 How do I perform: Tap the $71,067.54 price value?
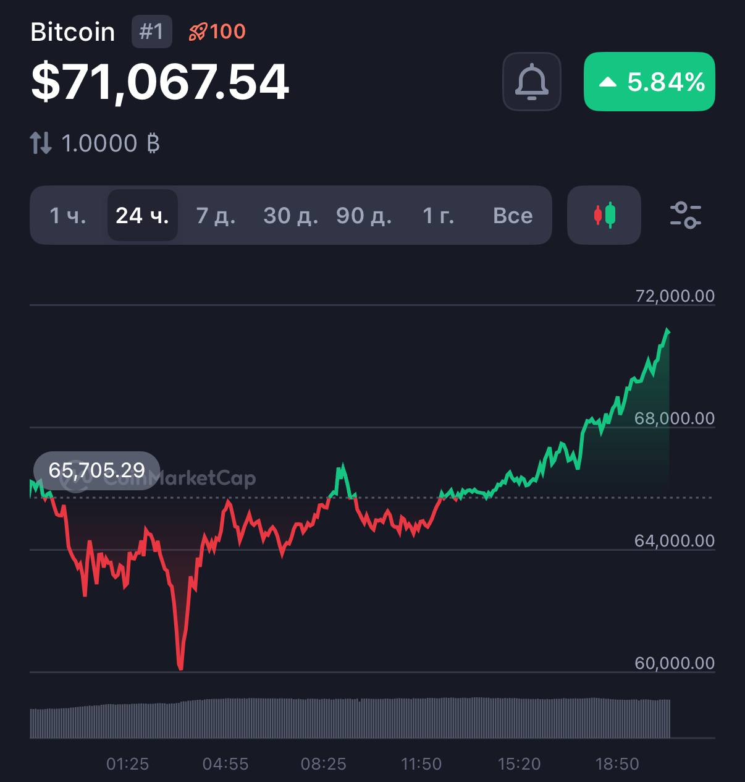[x=160, y=82]
